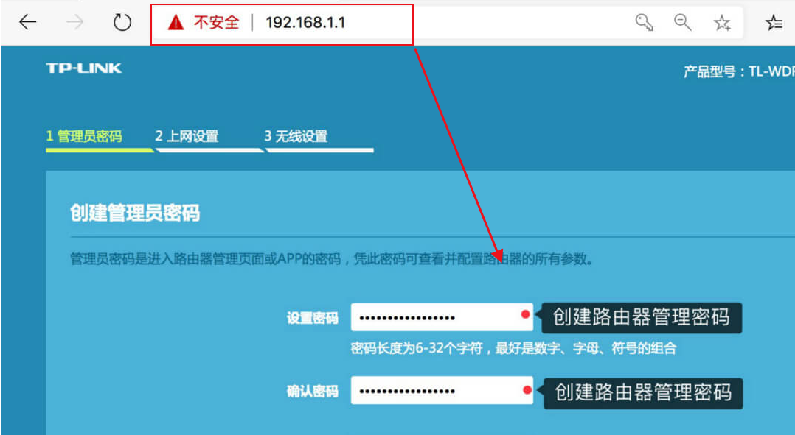Reload the page with the refresh icon
795x435 pixels.
122,23
